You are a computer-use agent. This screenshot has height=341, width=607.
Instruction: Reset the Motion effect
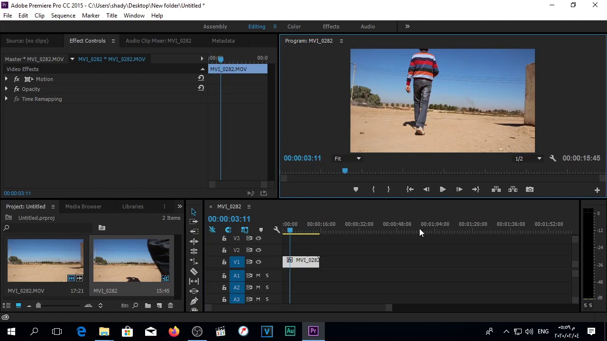click(x=201, y=78)
